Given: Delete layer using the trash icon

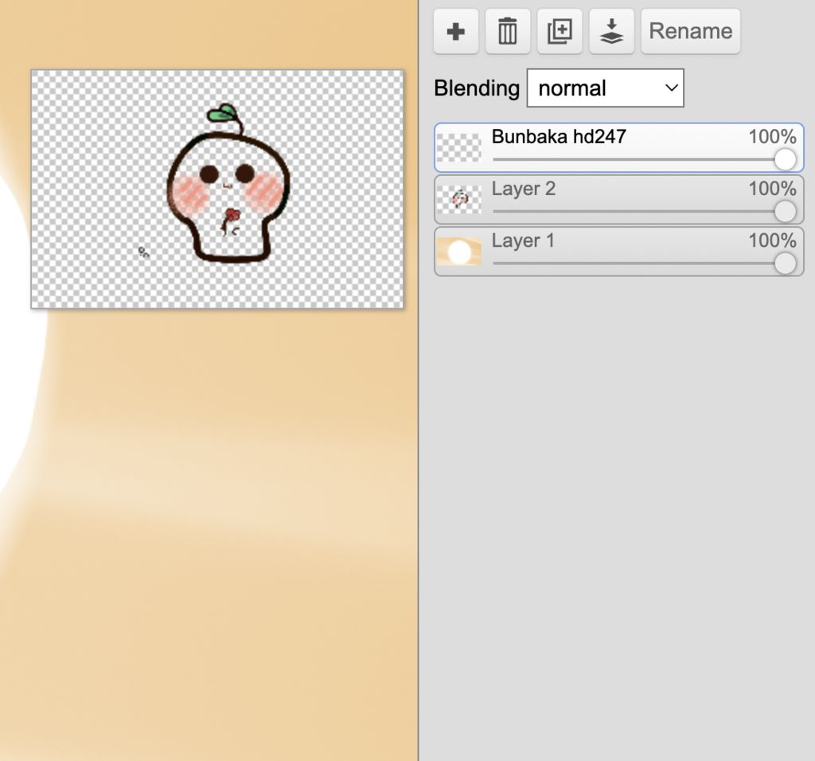Looking at the screenshot, I should coord(508,31).
